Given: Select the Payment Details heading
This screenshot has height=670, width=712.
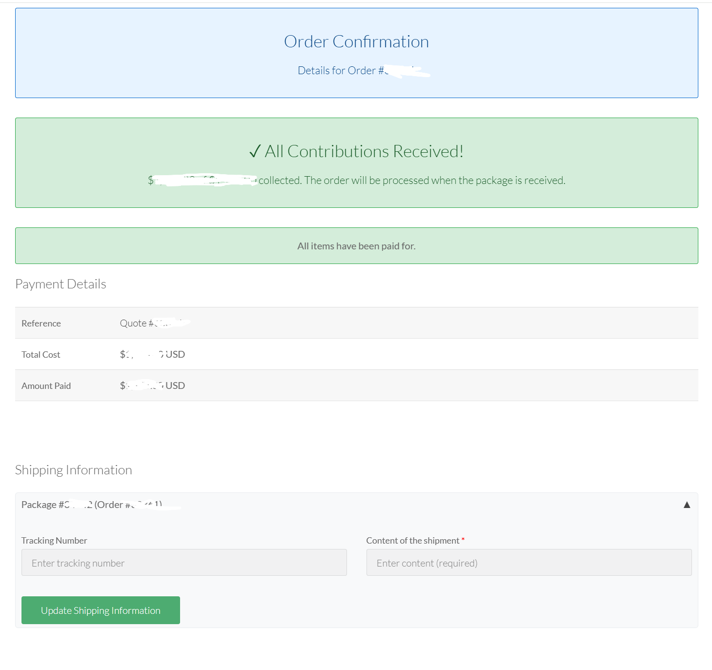Looking at the screenshot, I should click(x=61, y=284).
